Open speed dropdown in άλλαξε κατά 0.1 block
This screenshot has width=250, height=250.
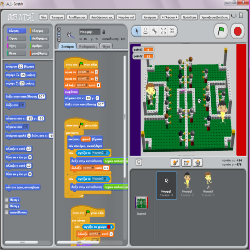click(x=93, y=168)
